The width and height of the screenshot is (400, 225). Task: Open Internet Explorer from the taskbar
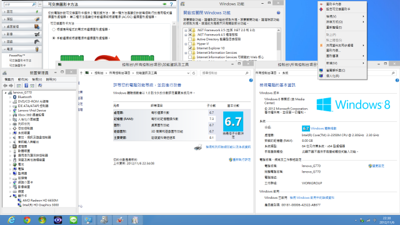click(11, 220)
